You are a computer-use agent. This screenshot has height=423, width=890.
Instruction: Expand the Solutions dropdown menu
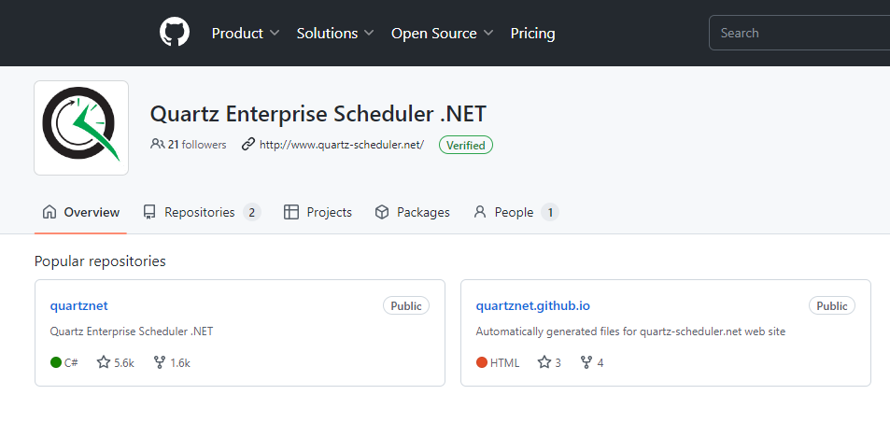point(334,33)
